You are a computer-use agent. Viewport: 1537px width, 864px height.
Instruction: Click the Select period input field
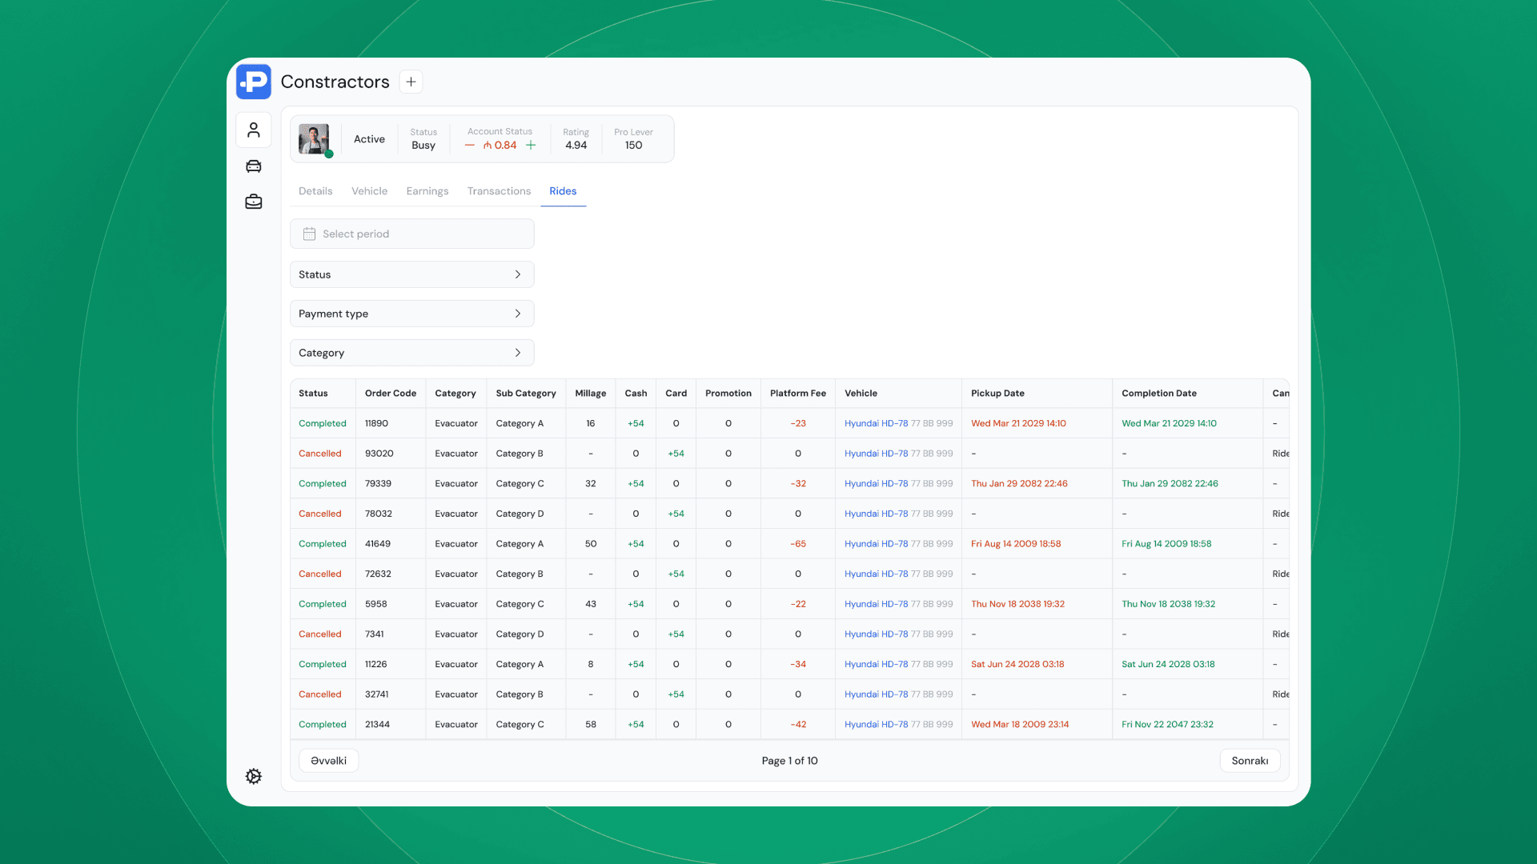point(411,234)
